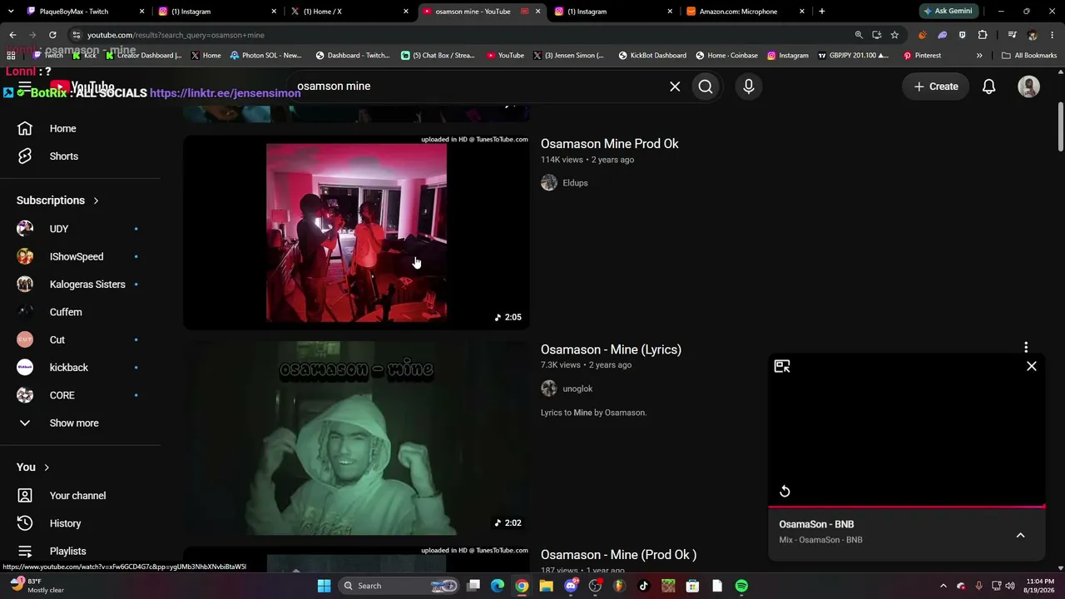This screenshot has height=599, width=1065.
Task: Open Osamason Mine Prod Ok video title
Action: coord(610,144)
